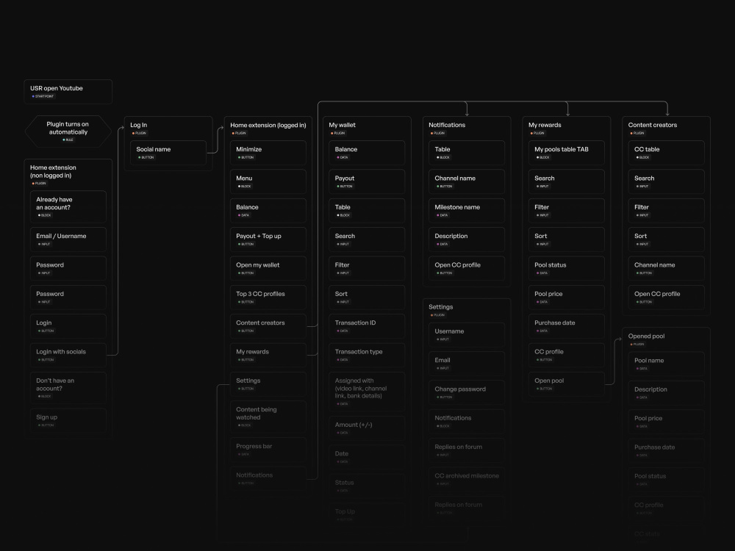Click the 'Sign up' card
This screenshot has width=735, height=551.
click(68, 420)
